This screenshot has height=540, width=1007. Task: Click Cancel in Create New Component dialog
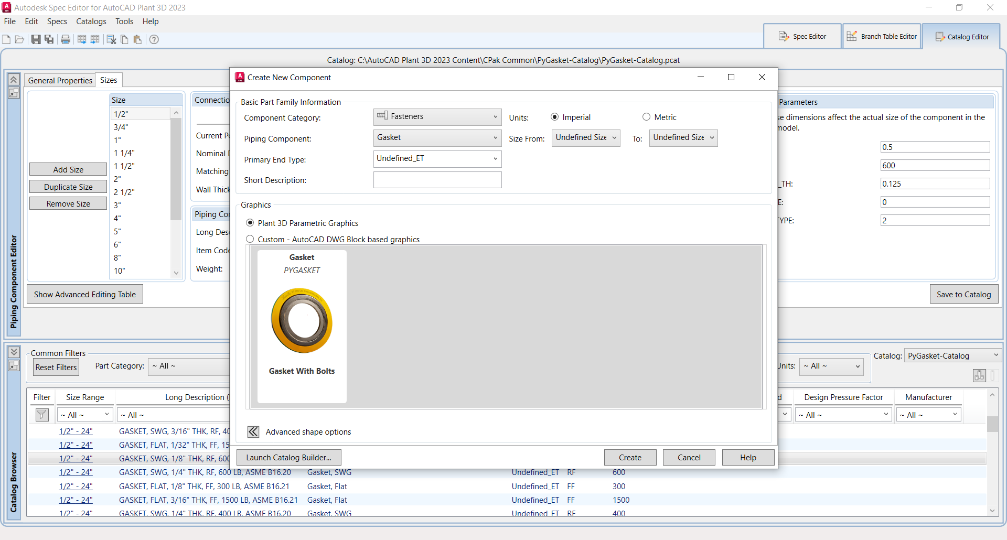pos(689,457)
